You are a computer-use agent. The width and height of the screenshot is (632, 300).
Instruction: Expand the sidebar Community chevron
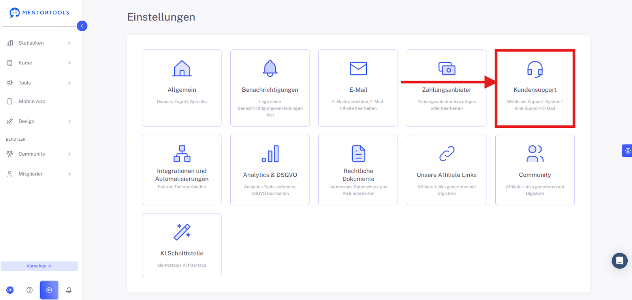pyautogui.click(x=70, y=154)
